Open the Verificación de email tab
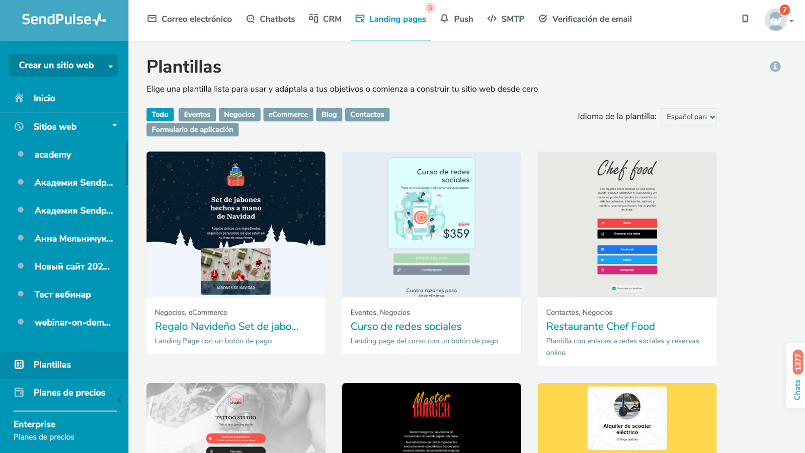 [x=585, y=19]
